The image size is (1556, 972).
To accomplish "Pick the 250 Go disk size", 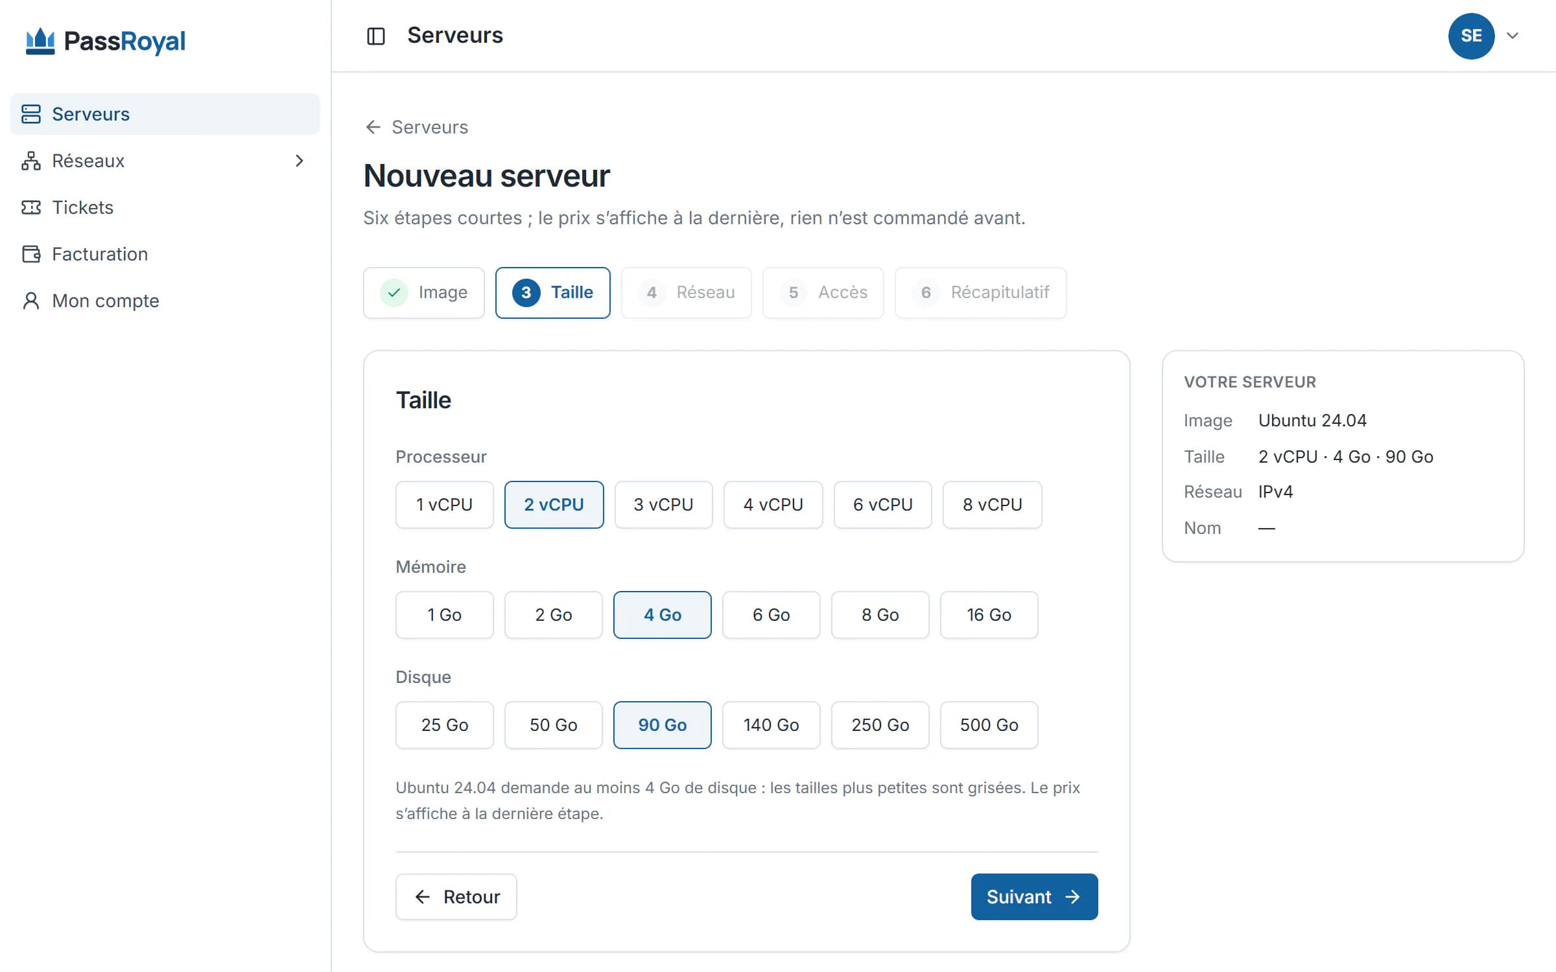I will tap(880, 725).
